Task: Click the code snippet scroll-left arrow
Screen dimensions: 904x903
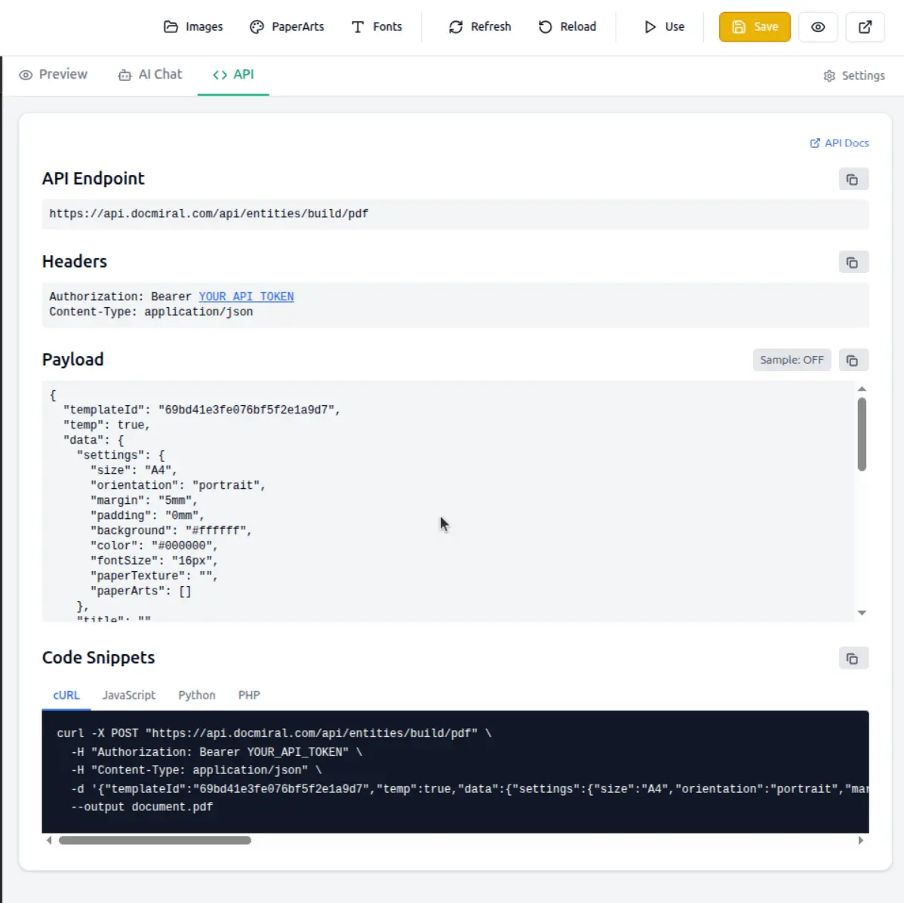Action: click(x=49, y=840)
